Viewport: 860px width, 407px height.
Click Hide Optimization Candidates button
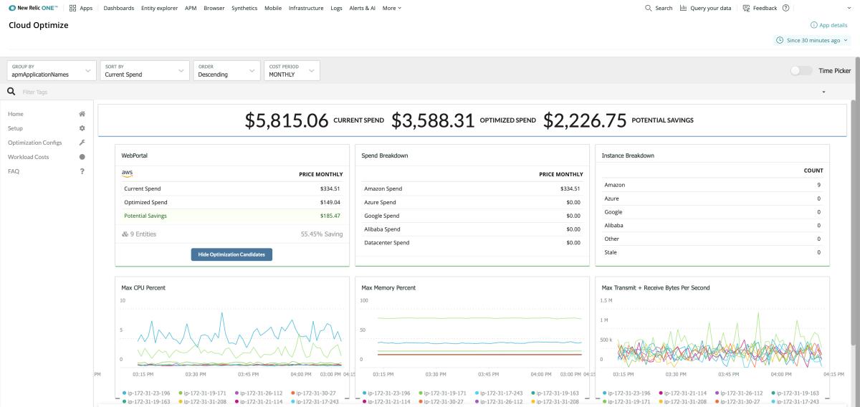point(231,254)
